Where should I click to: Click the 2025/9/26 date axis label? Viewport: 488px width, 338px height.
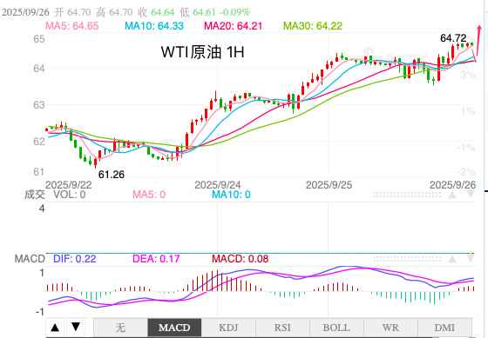click(452, 185)
